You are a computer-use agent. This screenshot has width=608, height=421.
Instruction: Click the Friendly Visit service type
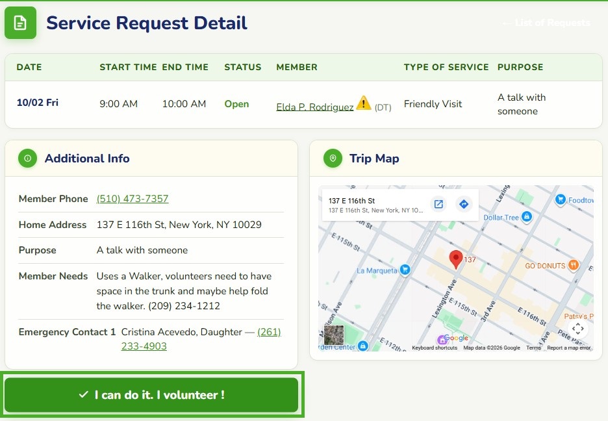click(433, 104)
